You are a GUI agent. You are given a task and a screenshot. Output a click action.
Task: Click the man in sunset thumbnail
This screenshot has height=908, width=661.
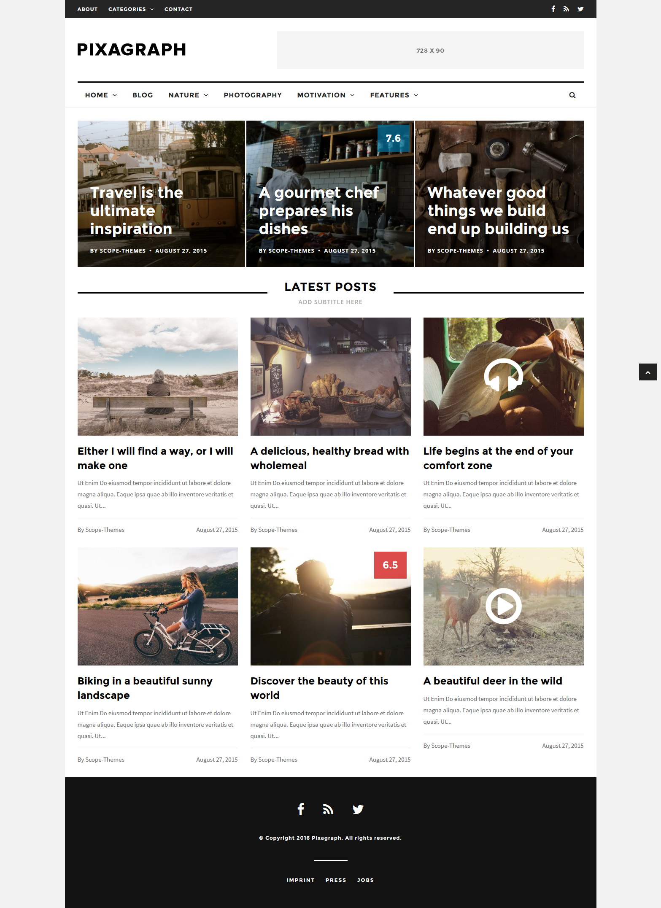pyautogui.click(x=331, y=606)
